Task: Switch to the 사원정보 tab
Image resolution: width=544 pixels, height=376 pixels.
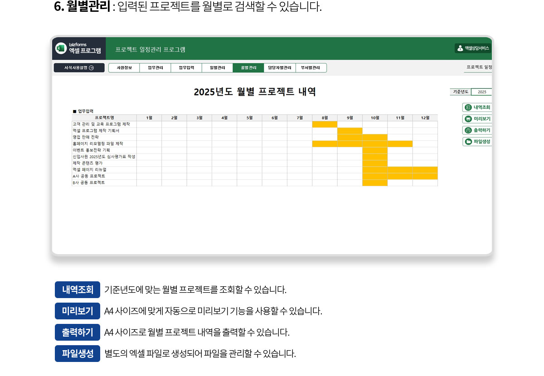Action: (124, 68)
